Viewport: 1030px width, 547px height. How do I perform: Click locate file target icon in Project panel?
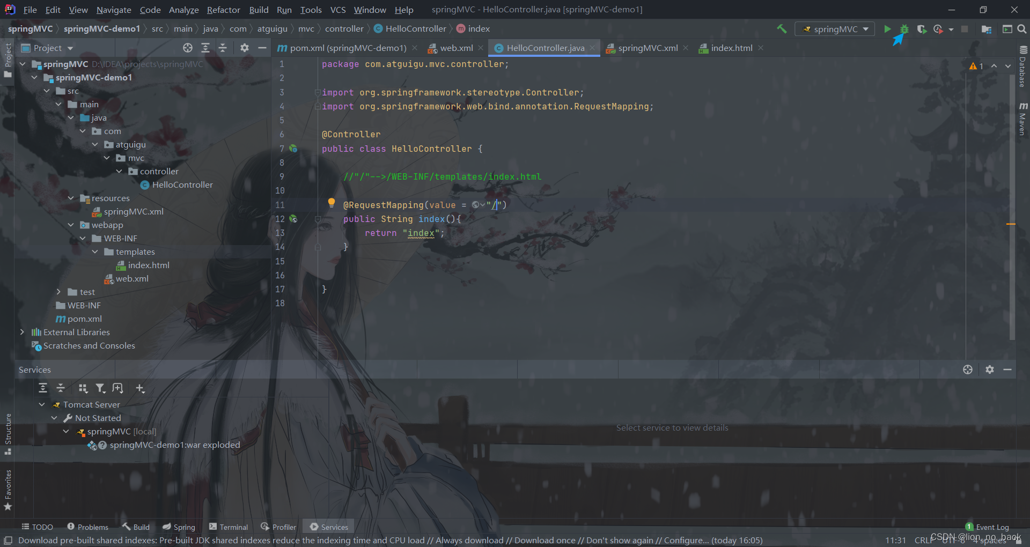pos(187,48)
